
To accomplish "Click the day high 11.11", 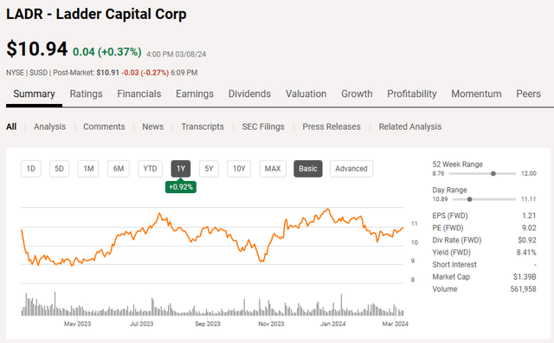I will click(x=529, y=199).
